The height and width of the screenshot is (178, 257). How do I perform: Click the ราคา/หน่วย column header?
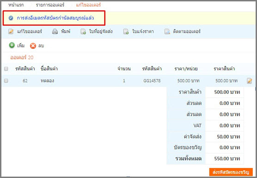(186, 69)
